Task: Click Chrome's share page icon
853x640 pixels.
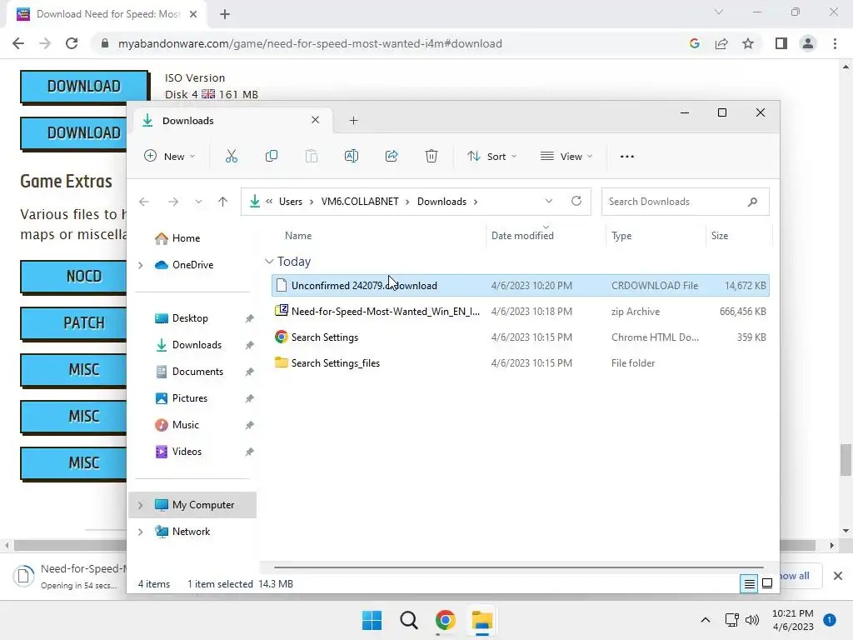Action: (x=721, y=43)
